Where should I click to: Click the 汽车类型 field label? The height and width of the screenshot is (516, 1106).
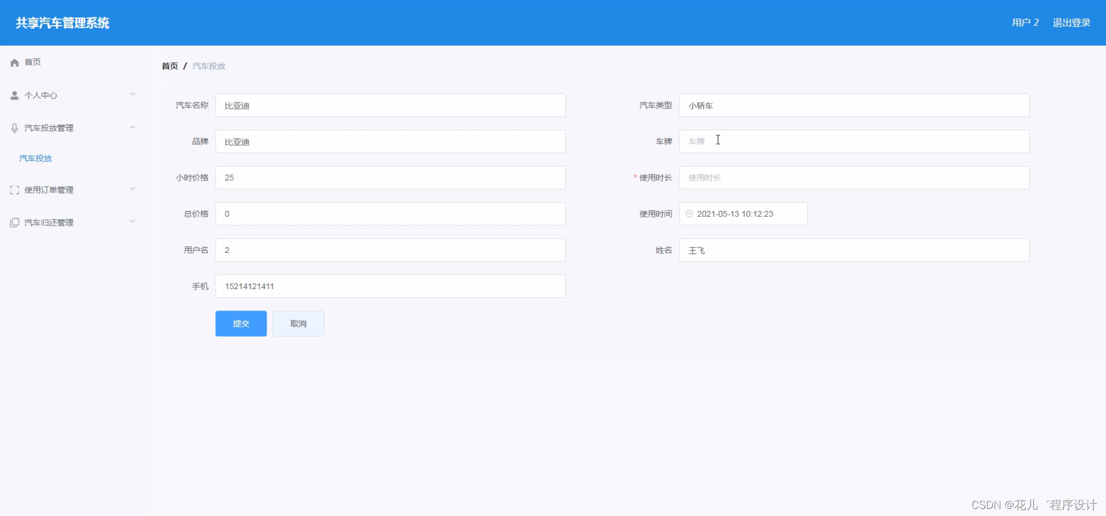coord(655,105)
